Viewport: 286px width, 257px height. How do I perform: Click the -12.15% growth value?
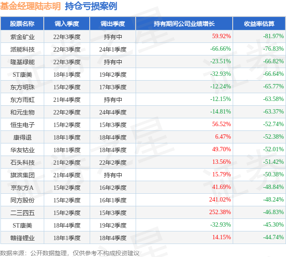[x=221, y=99]
